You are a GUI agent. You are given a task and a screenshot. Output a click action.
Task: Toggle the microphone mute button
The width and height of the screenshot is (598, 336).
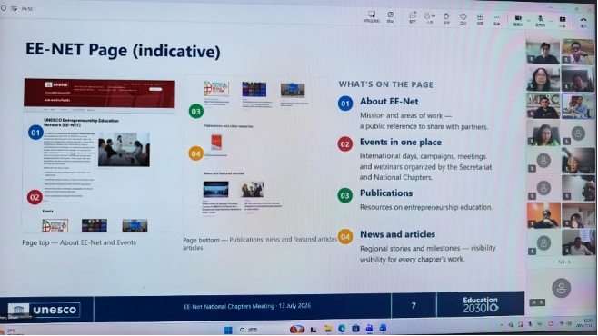coord(540,20)
